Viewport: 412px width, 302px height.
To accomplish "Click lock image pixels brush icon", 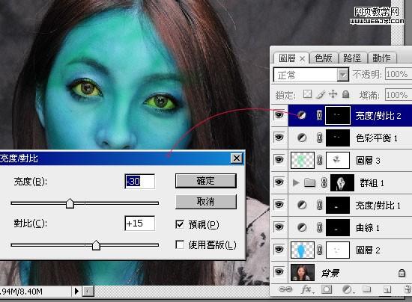I will [321, 94].
